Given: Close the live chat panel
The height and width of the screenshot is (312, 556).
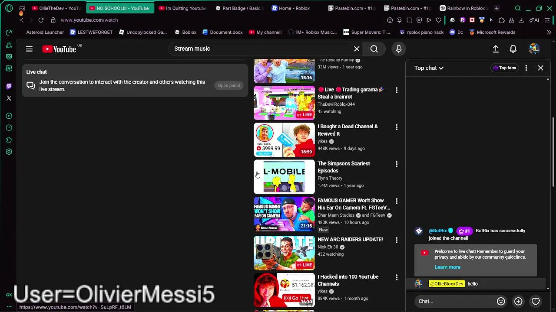Looking at the screenshot, I should click(x=540, y=68).
